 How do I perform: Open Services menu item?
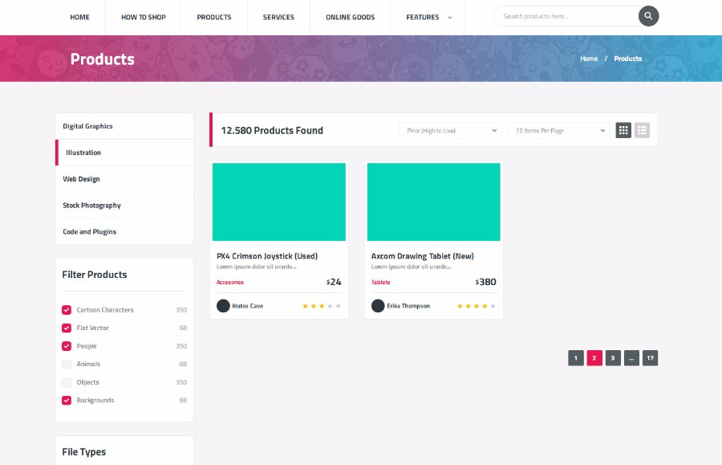[278, 17]
